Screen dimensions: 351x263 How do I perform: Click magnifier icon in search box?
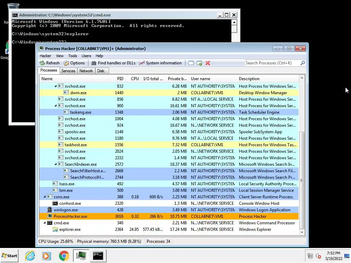click(x=303, y=63)
